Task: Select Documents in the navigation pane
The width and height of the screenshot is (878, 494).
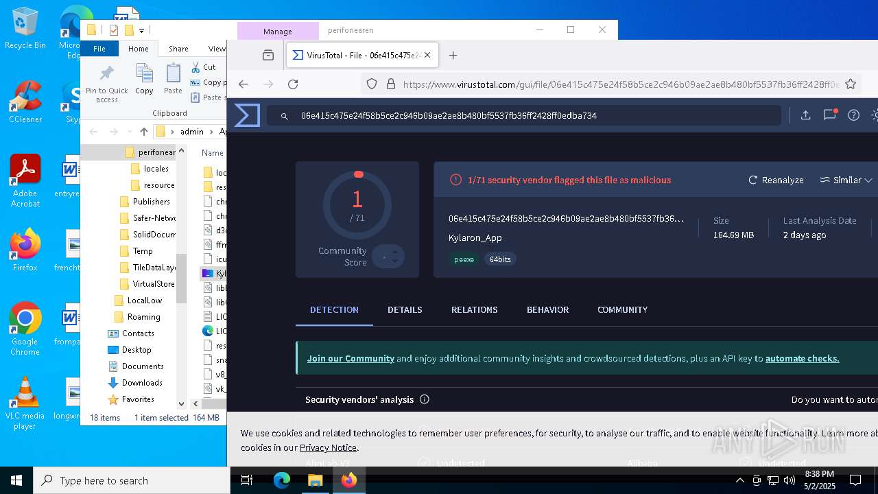Action: 143,366
